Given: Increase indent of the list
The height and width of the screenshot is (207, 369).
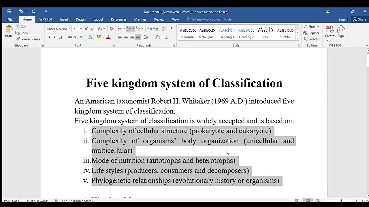Looking at the screenshot, I should pos(156,29).
